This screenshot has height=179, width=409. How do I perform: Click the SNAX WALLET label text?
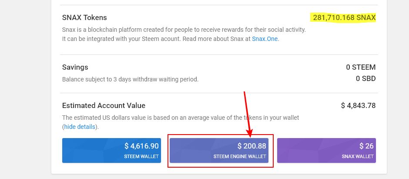pyautogui.click(x=357, y=156)
